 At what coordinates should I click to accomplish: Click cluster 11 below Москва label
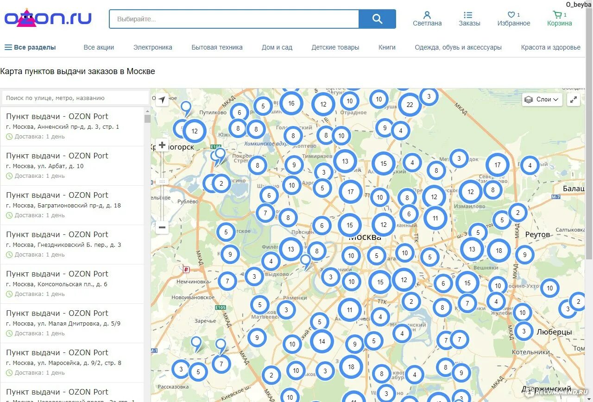(x=349, y=310)
